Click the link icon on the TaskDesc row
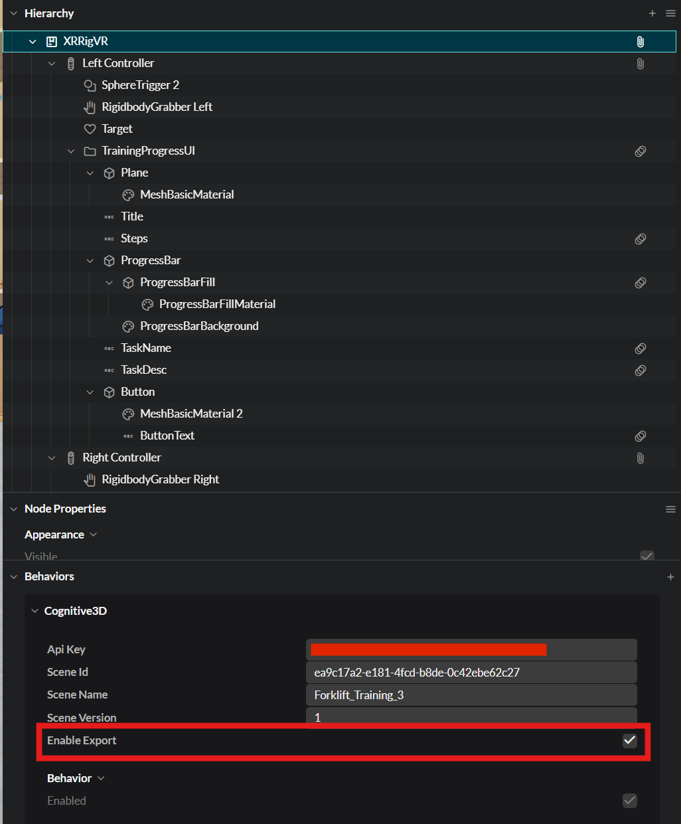The height and width of the screenshot is (824, 681). coord(640,370)
